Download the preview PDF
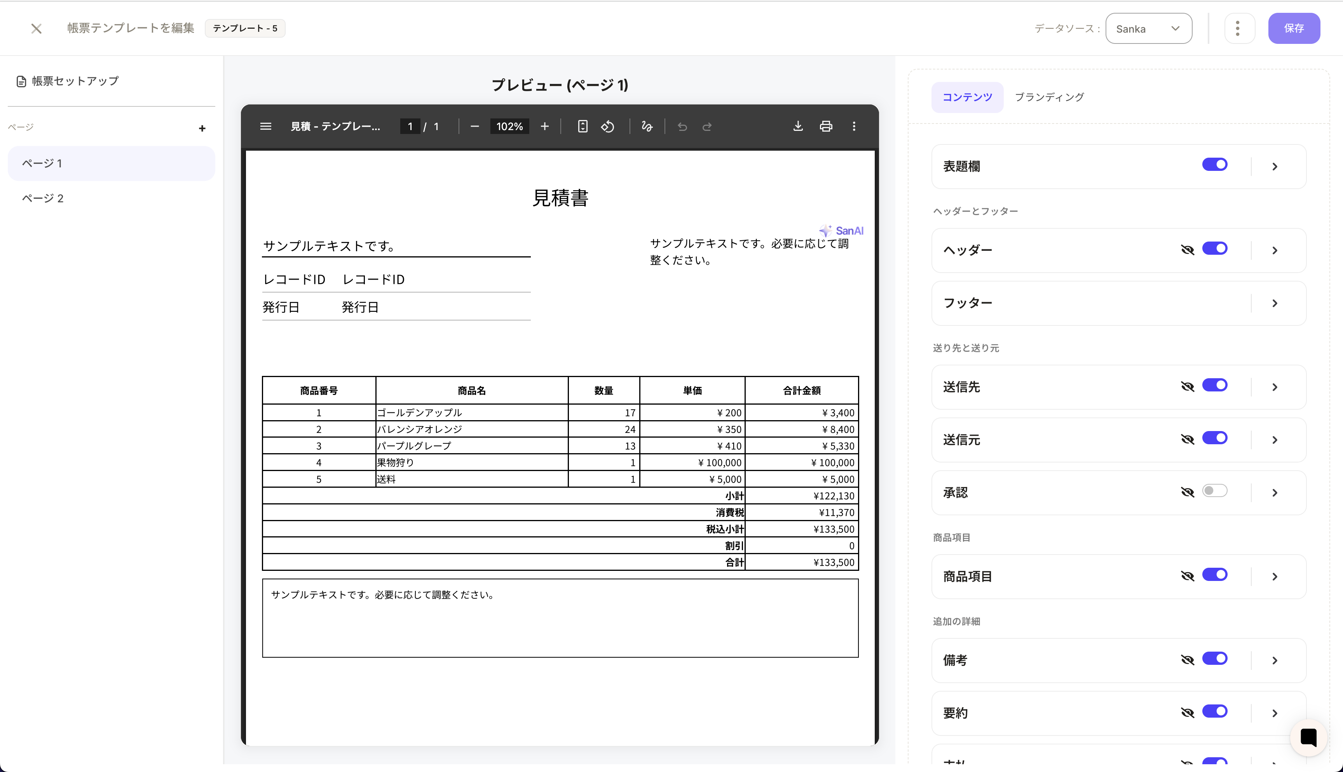Viewport: 1343px width, 772px height. click(x=798, y=126)
